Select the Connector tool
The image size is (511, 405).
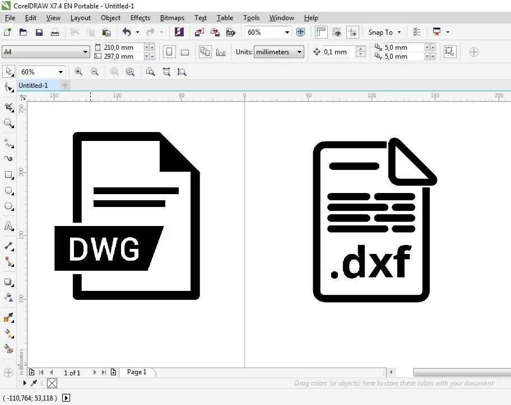coord(8,262)
